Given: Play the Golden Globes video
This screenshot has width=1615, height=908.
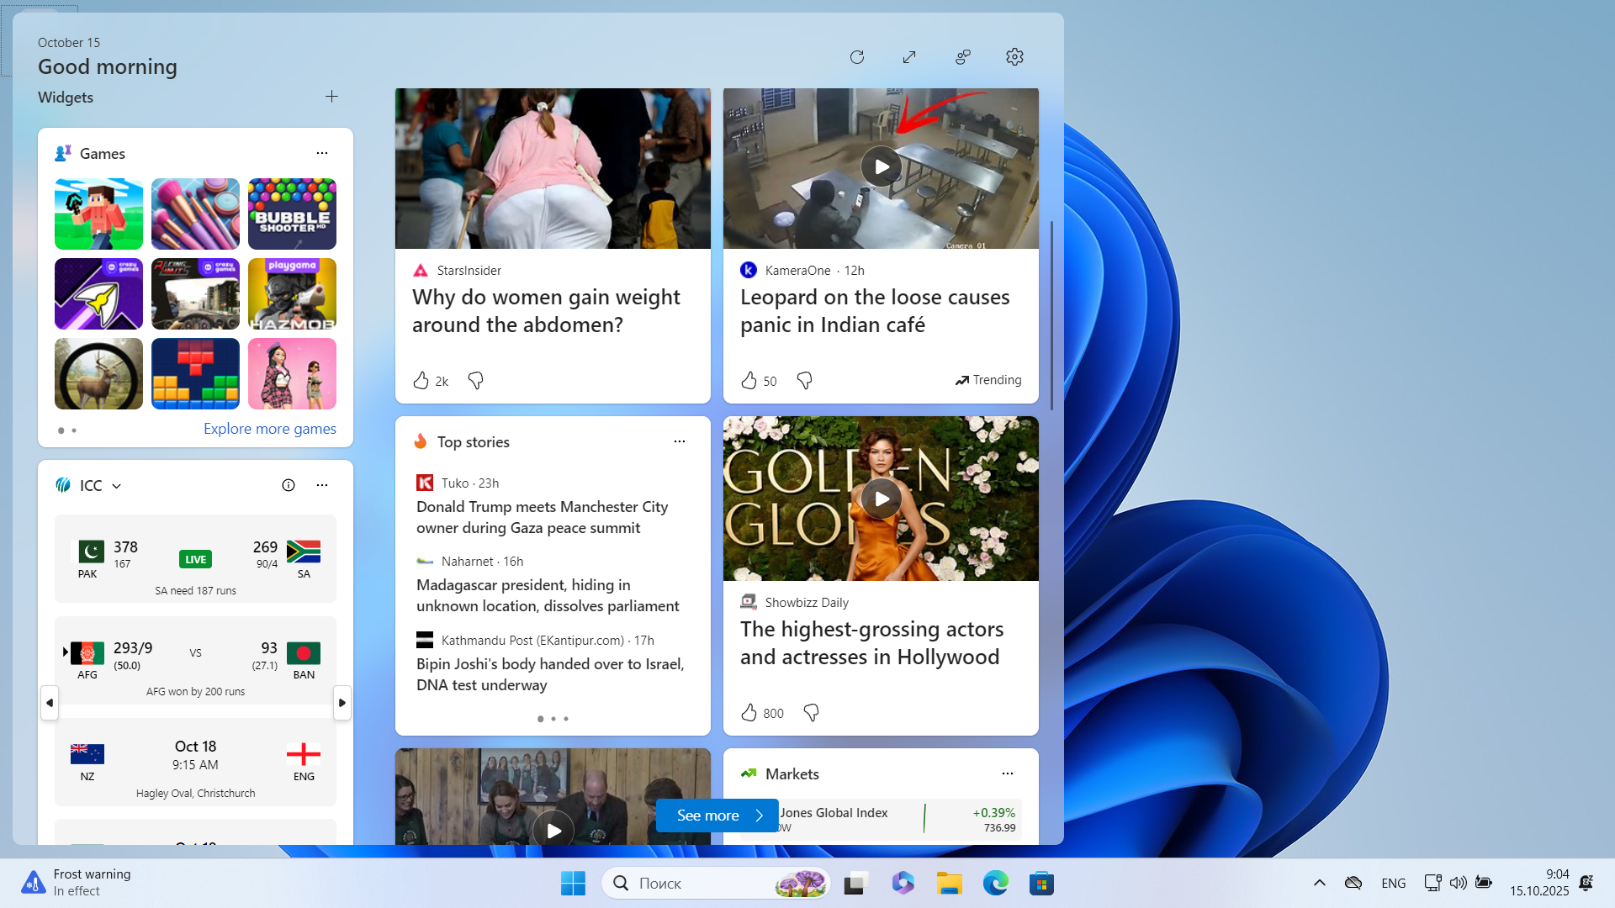Looking at the screenshot, I should 881,499.
